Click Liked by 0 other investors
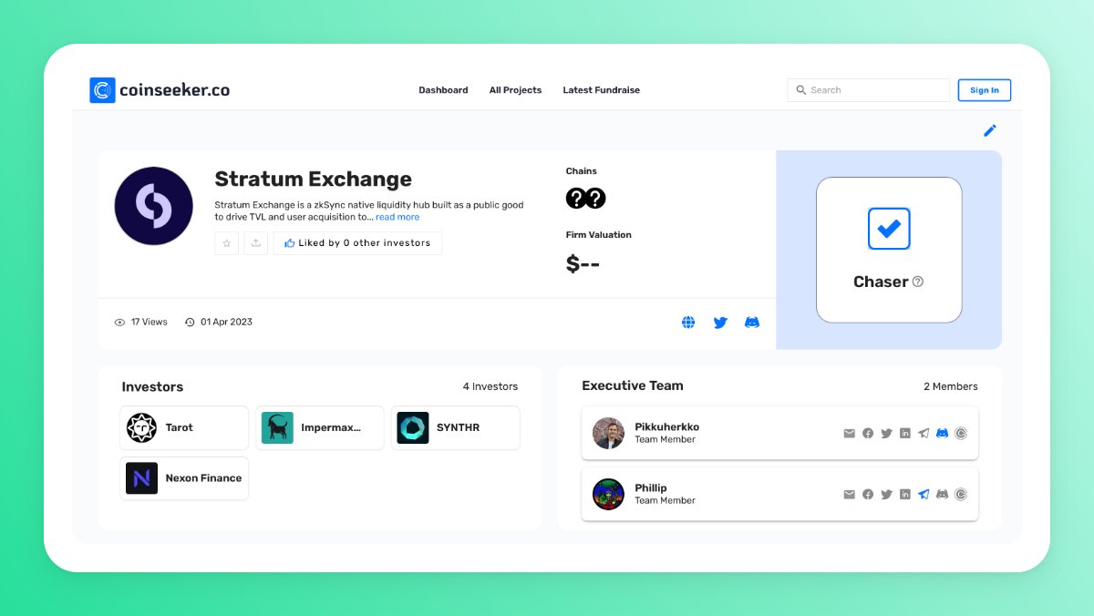1094x616 pixels. [357, 243]
